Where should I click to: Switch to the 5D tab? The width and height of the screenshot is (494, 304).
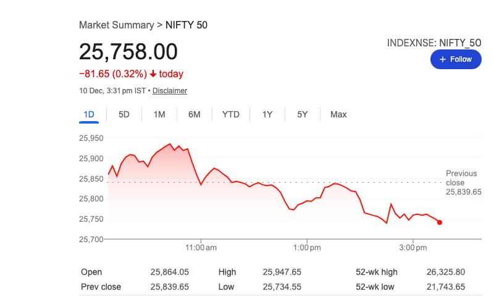click(x=124, y=114)
